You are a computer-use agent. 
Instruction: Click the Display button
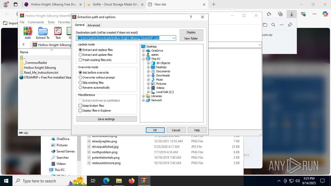tap(191, 32)
